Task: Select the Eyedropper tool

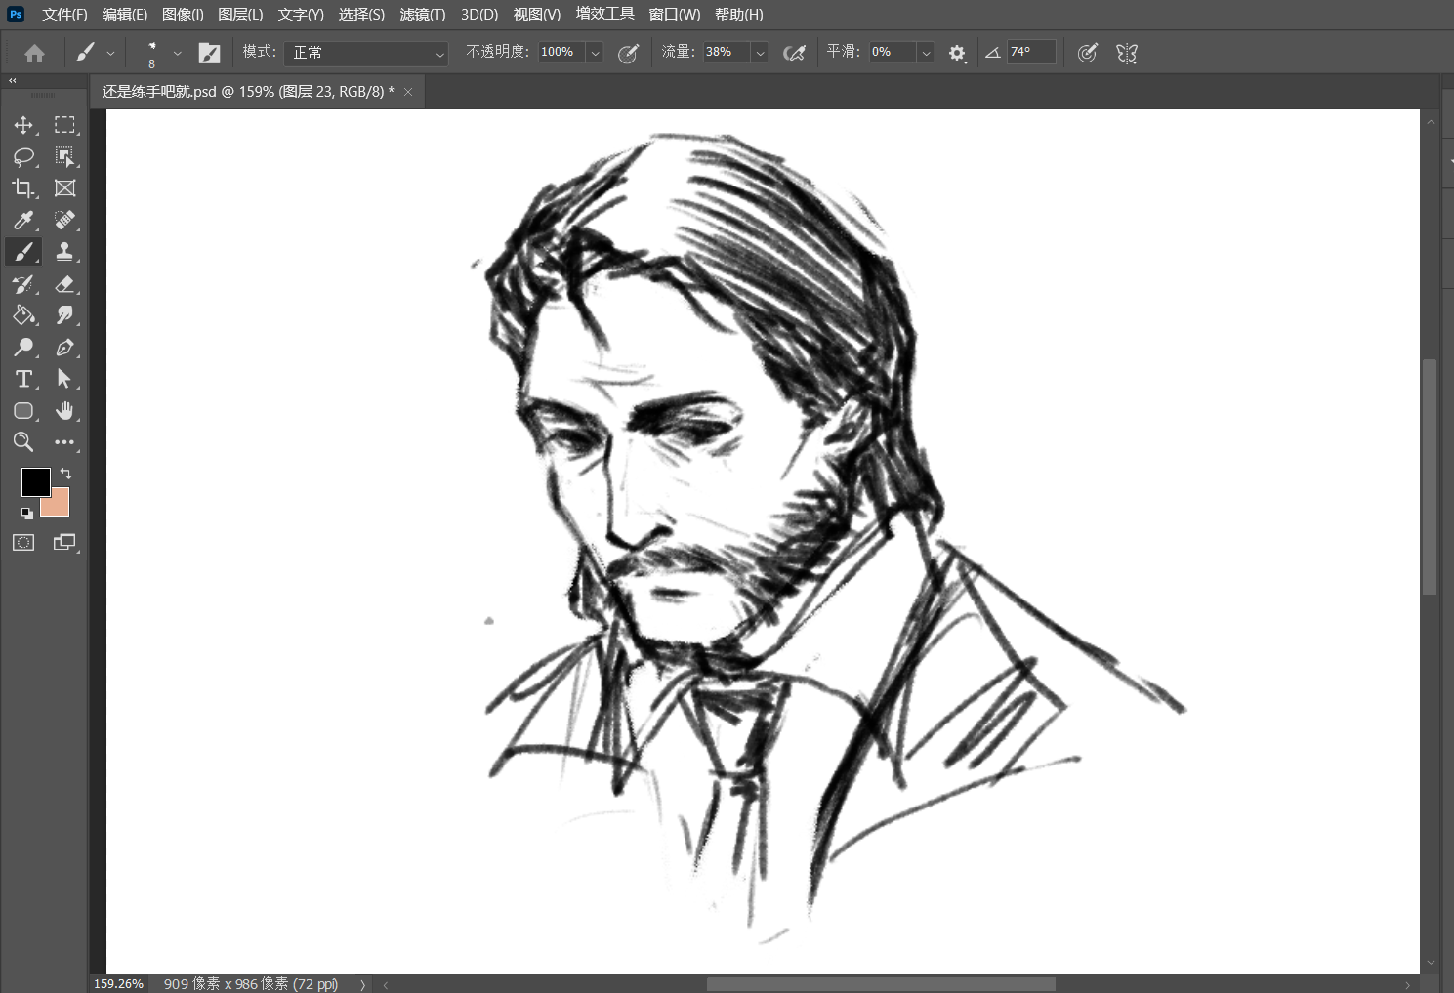Action: click(x=23, y=220)
